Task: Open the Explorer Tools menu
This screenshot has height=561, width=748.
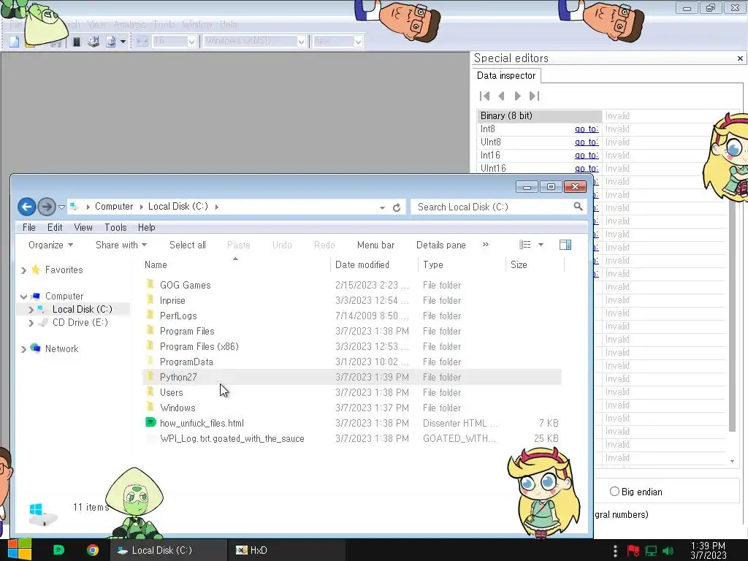Action: point(115,228)
